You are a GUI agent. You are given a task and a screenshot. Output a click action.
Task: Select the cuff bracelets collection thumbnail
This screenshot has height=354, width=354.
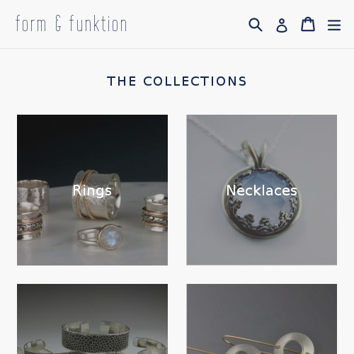click(92, 319)
